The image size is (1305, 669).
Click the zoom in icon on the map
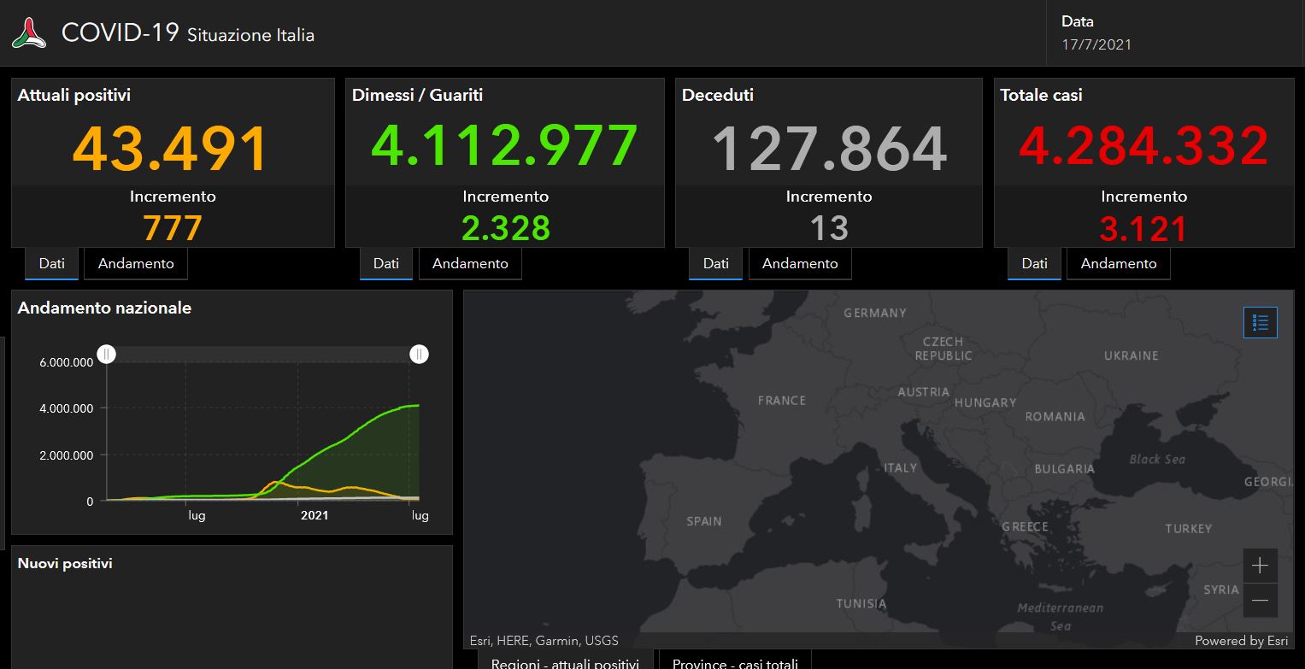tap(1260, 565)
